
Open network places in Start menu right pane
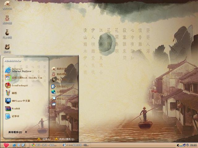coord(59,80)
